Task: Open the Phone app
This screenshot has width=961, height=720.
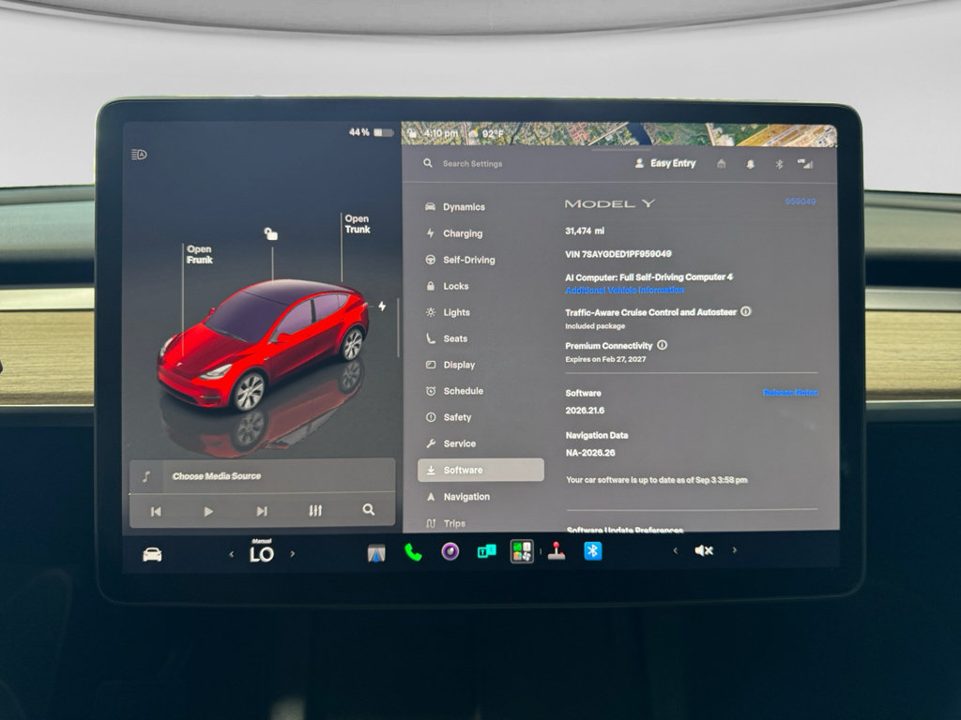Action: click(x=414, y=552)
